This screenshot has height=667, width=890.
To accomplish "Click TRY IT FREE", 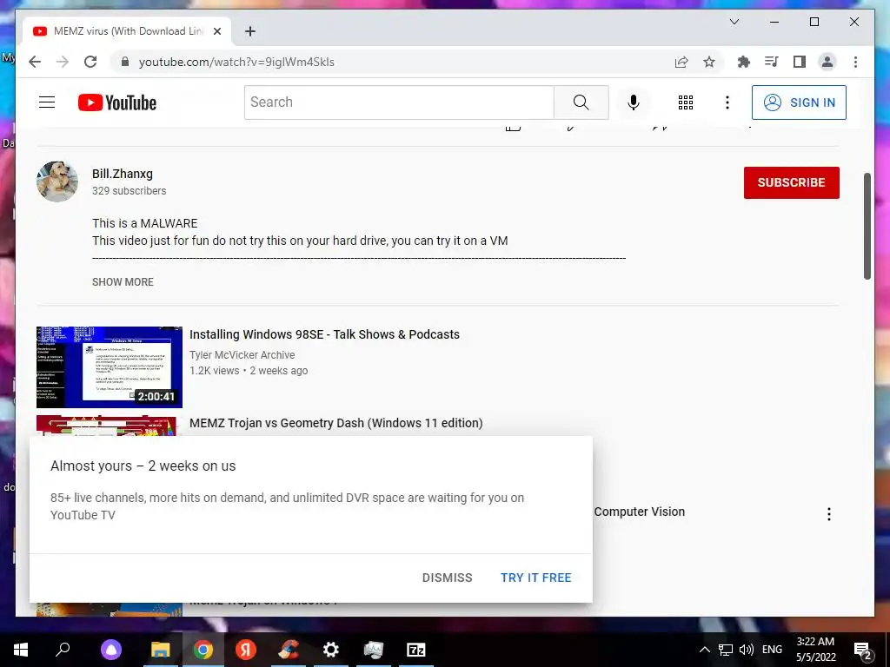I will 535,578.
